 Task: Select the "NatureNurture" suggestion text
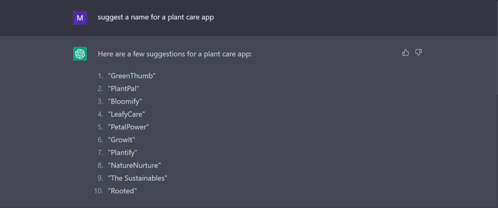(x=134, y=165)
